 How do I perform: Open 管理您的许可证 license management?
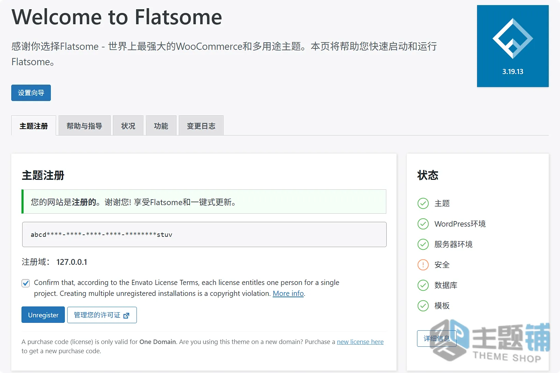pyautogui.click(x=102, y=315)
